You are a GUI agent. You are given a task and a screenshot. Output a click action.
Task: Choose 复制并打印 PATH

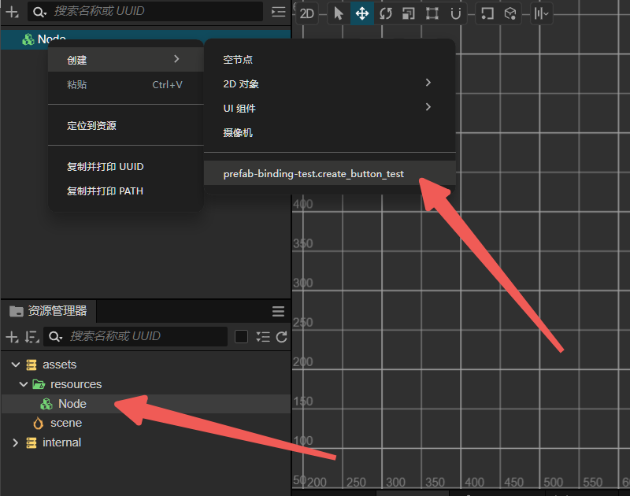pos(126,191)
